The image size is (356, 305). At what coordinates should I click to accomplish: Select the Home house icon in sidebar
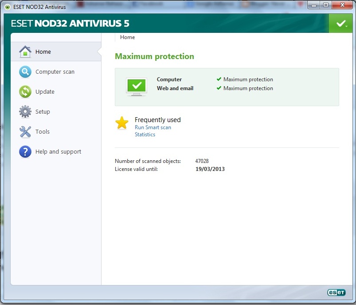tap(24, 51)
